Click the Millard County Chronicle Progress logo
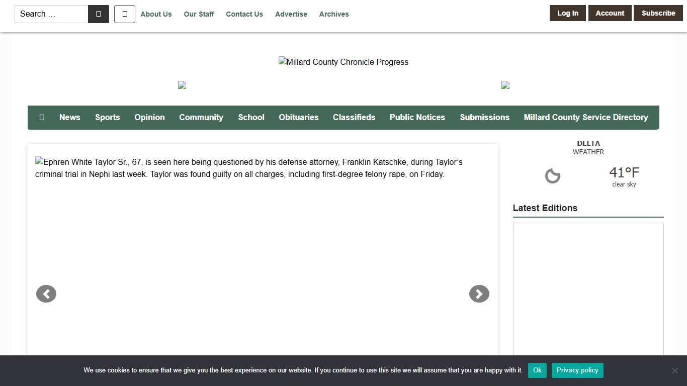The width and height of the screenshot is (687, 386). click(x=343, y=62)
